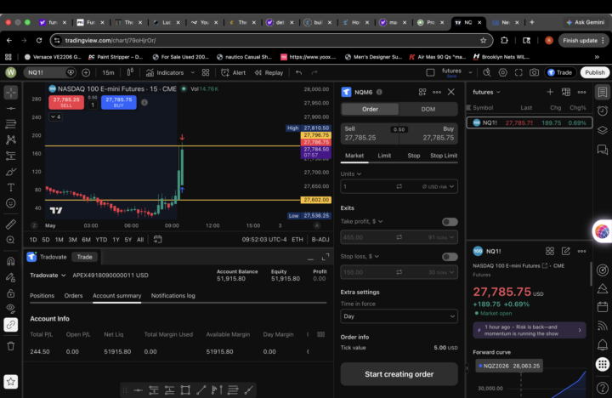Select the NQ1! watchlist row
The height and width of the screenshot is (398, 612).
530,122
